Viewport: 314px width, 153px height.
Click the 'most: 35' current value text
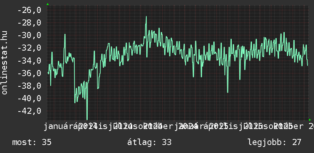click(x=32, y=143)
